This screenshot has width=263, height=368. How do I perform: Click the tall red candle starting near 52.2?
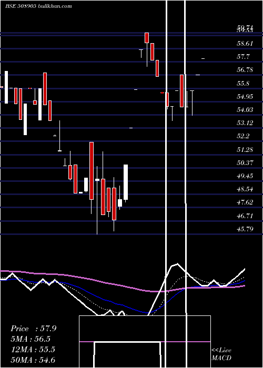(92, 171)
